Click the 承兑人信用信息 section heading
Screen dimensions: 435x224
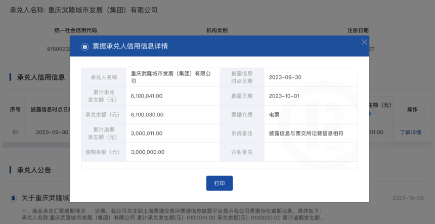41,77
